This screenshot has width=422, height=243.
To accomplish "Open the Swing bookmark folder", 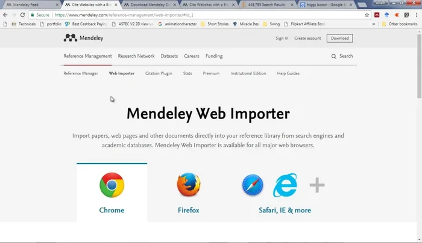I will pos(271,24).
